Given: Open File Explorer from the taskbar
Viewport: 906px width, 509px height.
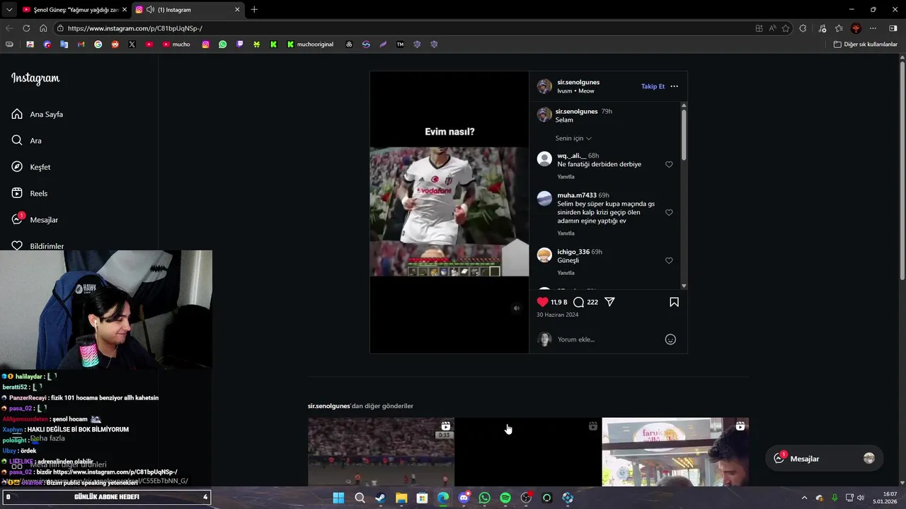Looking at the screenshot, I should 401,498.
